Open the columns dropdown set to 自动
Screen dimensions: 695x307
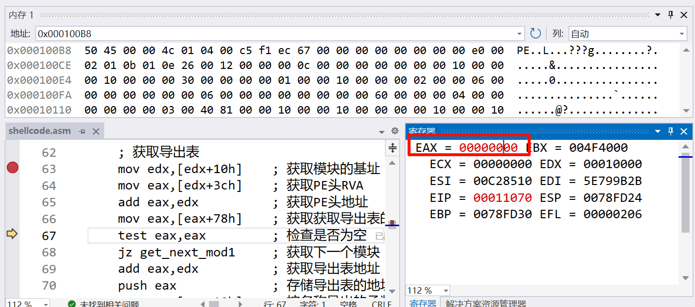(x=682, y=34)
